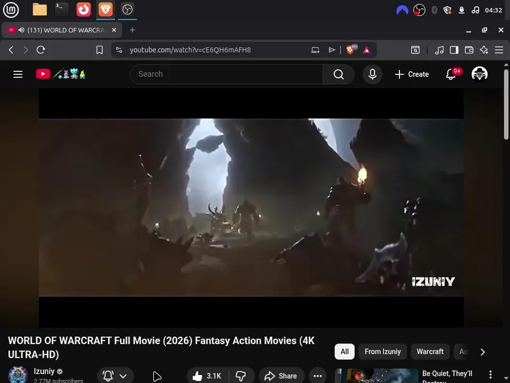Select the All filter chip
Screen dimensions: 510x383
pyautogui.click(x=344, y=352)
